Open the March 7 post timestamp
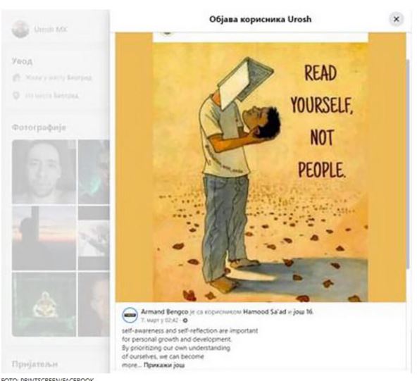417x381 pixels. click(x=160, y=320)
